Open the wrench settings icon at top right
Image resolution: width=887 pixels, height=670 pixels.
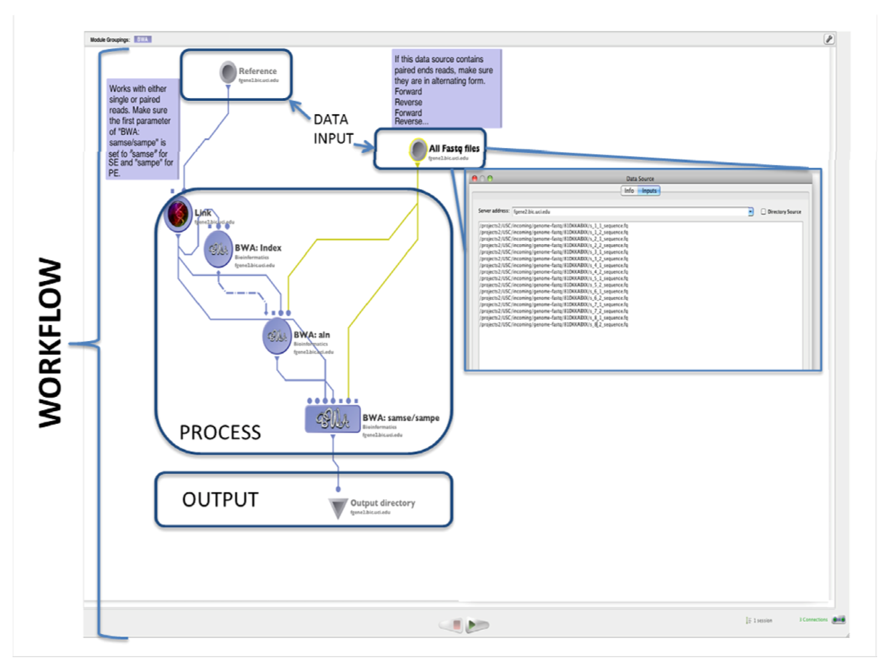point(829,39)
